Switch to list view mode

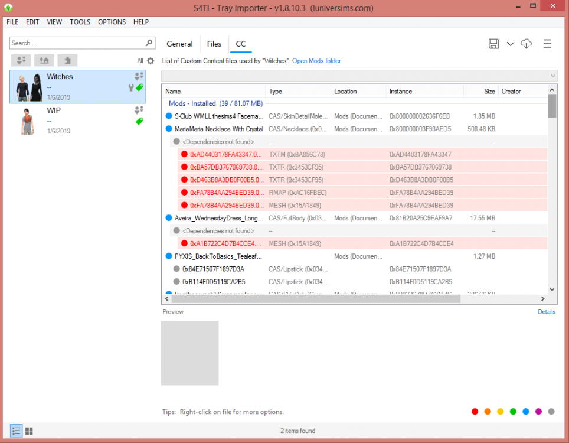pos(16,431)
